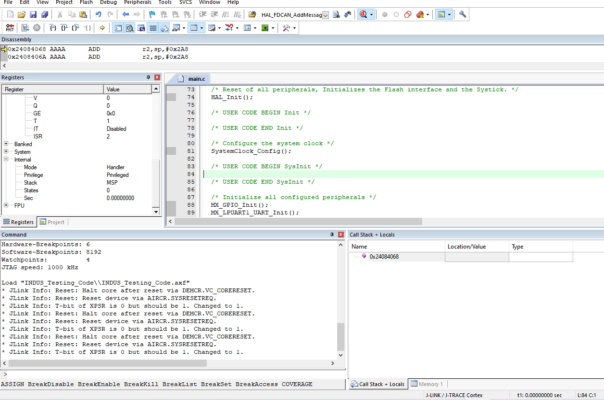Collapse the Internal register group
Image resolution: width=604 pixels, height=400 pixels.
(6, 159)
